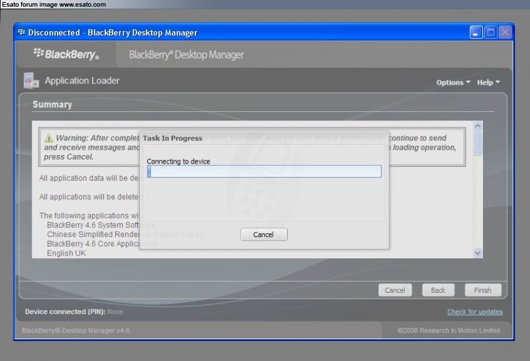Select 'BlackBerry 4.6 System Software' entry
Viewport: 530px width, 361px height.
[x=101, y=225]
